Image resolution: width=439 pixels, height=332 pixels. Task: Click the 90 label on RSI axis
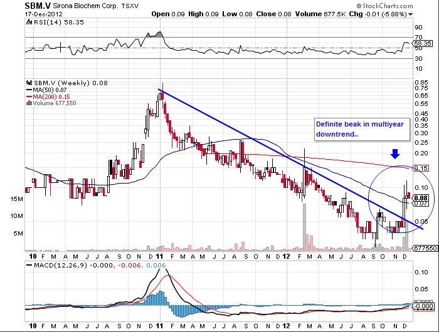coord(418,28)
